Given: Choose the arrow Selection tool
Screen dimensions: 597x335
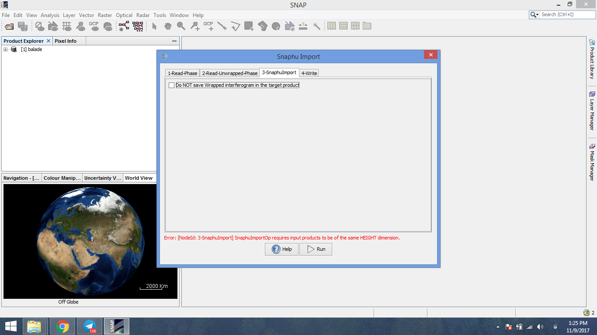Looking at the screenshot, I should coord(154,26).
